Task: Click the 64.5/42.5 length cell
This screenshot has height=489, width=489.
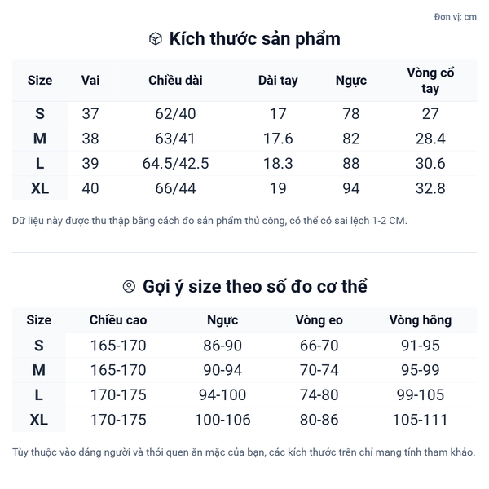Action: pyautogui.click(x=175, y=164)
